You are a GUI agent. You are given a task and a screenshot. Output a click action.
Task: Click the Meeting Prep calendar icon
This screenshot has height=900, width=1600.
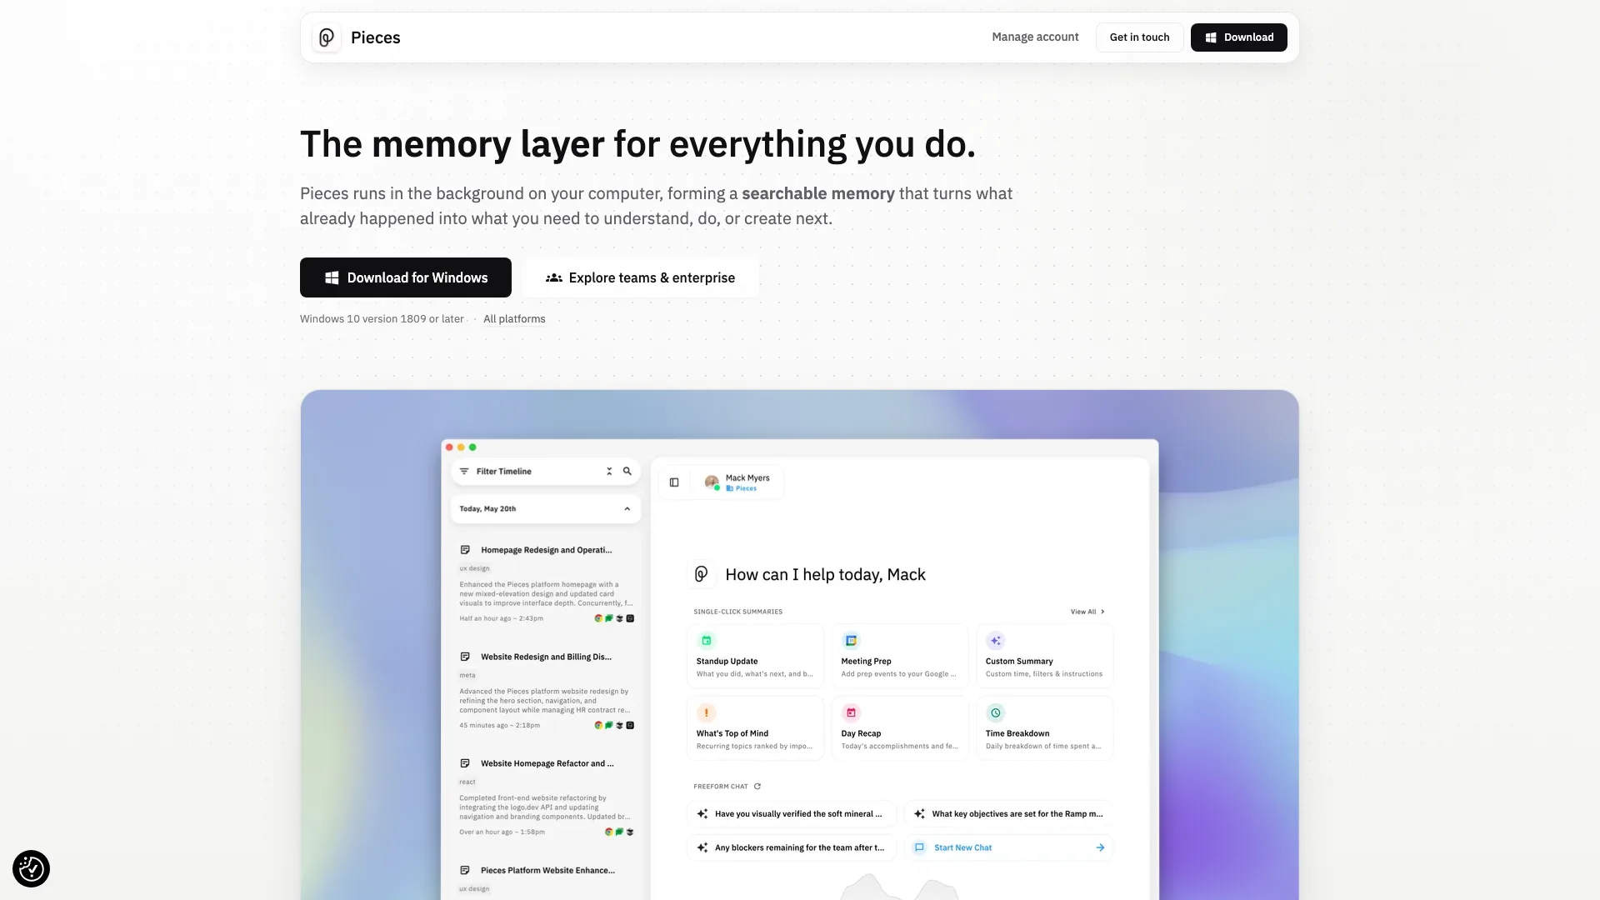pyautogui.click(x=851, y=641)
